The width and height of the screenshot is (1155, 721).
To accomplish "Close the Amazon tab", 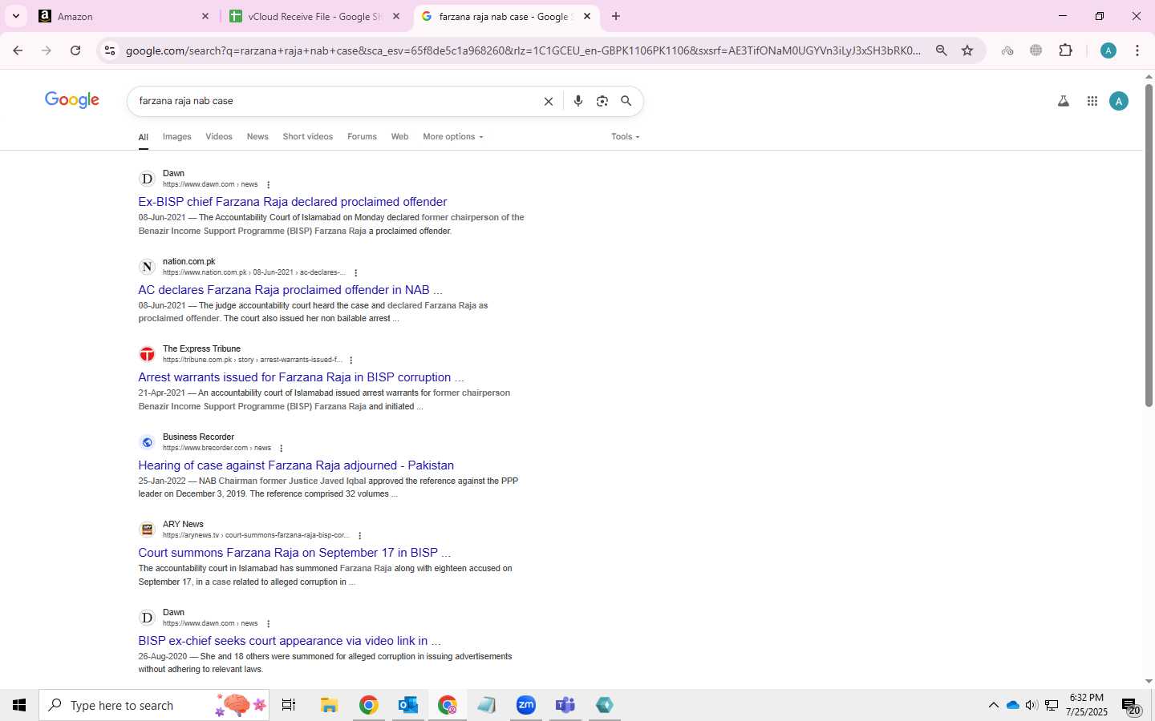I will (205, 16).
